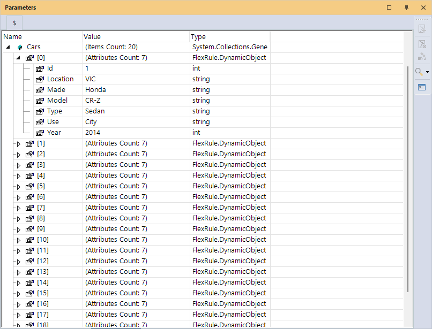Click the property icon next to Year
Viewport: 432px width, 329px height.
[40, 133]
